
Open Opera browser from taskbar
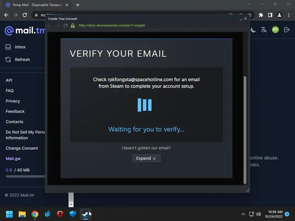(x=60, y=214)
